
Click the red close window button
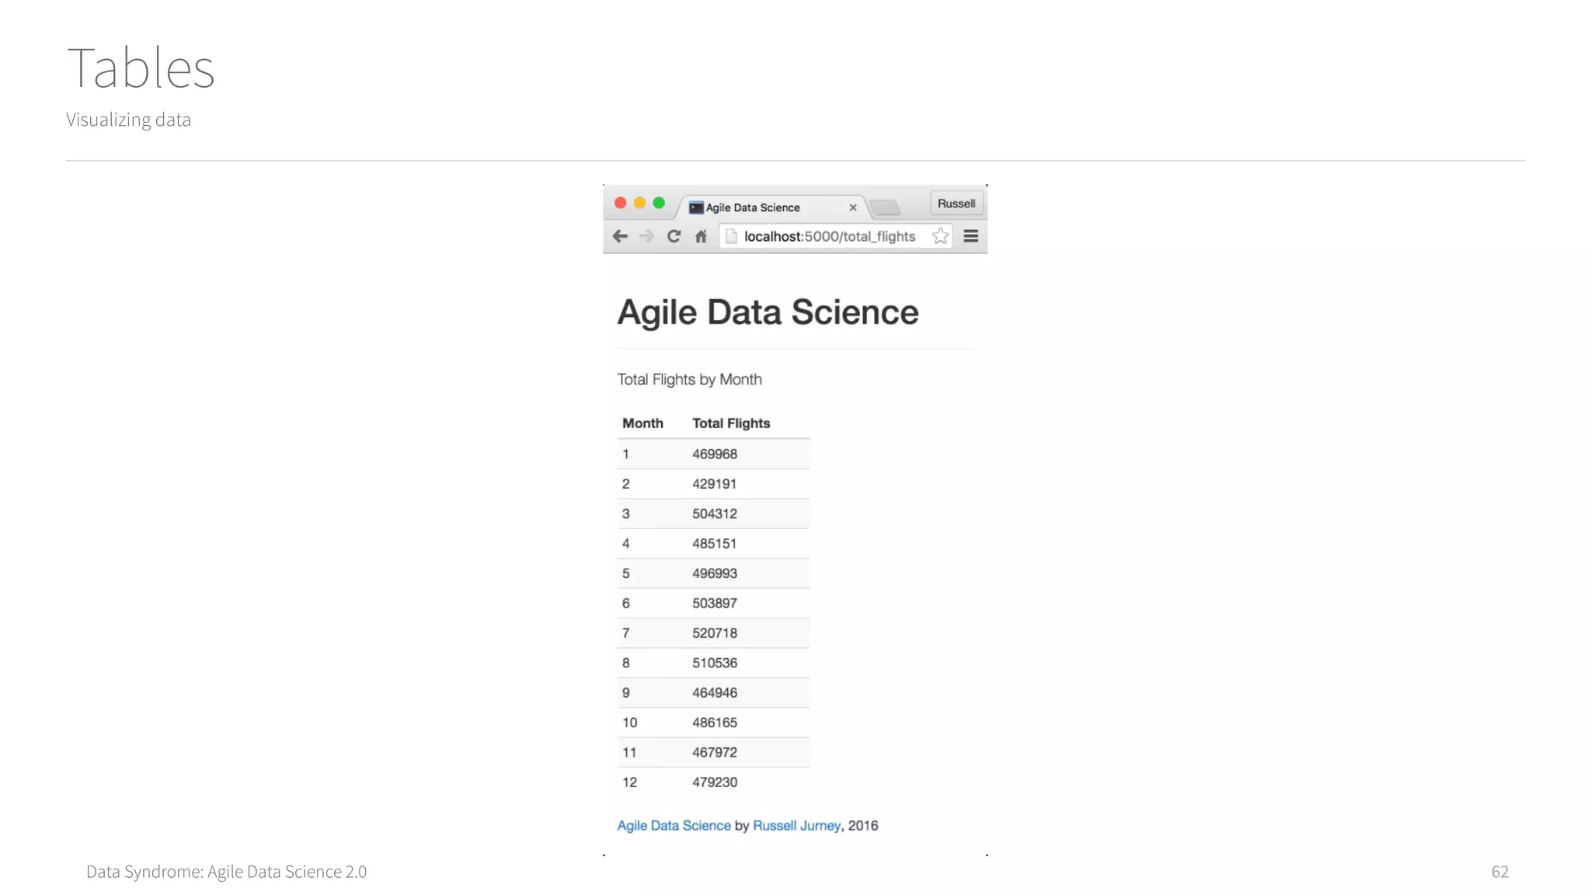620,203
